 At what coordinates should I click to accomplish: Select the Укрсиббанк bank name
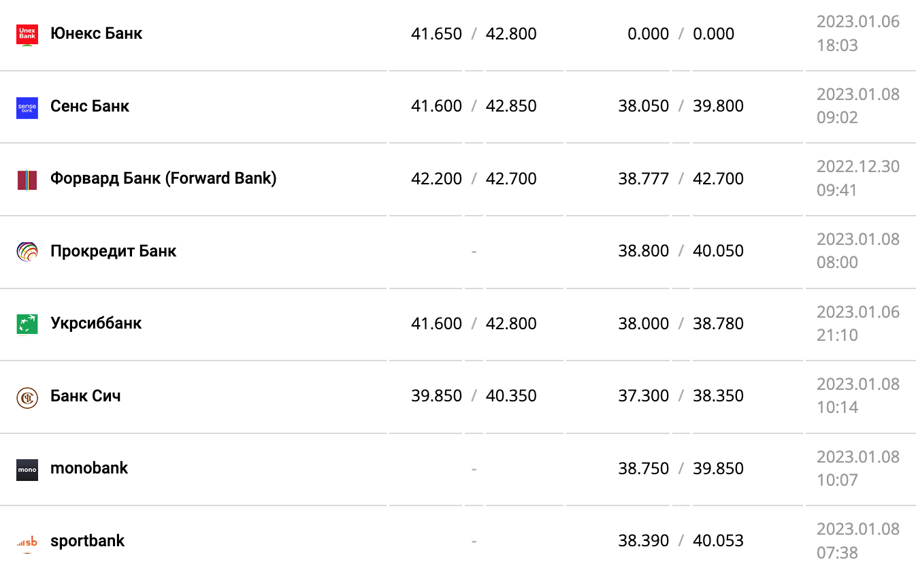(x=96, y=323)
